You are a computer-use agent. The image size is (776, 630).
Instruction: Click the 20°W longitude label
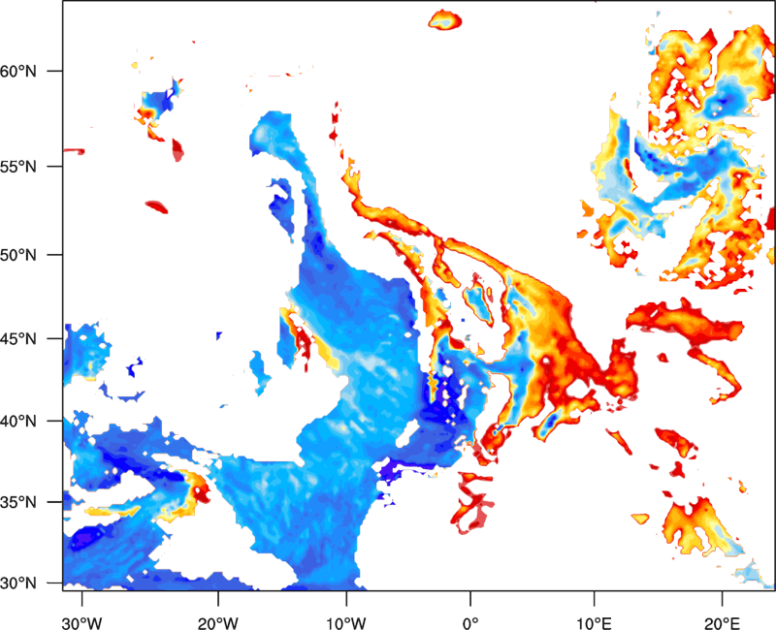point(217,623)
